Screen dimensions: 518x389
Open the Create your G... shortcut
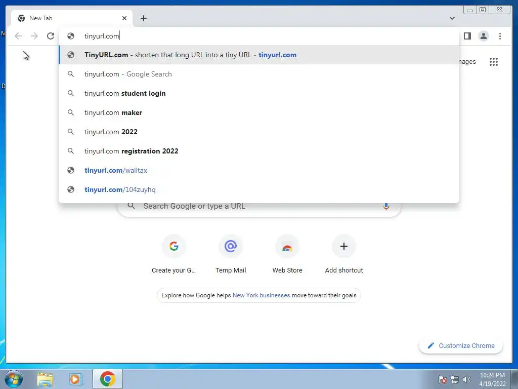click(174, 254)
